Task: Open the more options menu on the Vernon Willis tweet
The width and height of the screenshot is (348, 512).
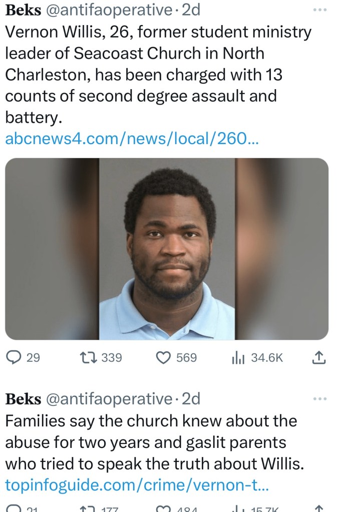Action: point(319,10)
